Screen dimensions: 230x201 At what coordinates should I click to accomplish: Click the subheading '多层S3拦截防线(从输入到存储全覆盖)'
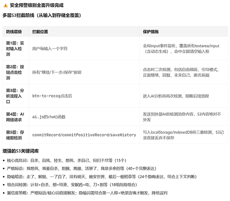42,15
